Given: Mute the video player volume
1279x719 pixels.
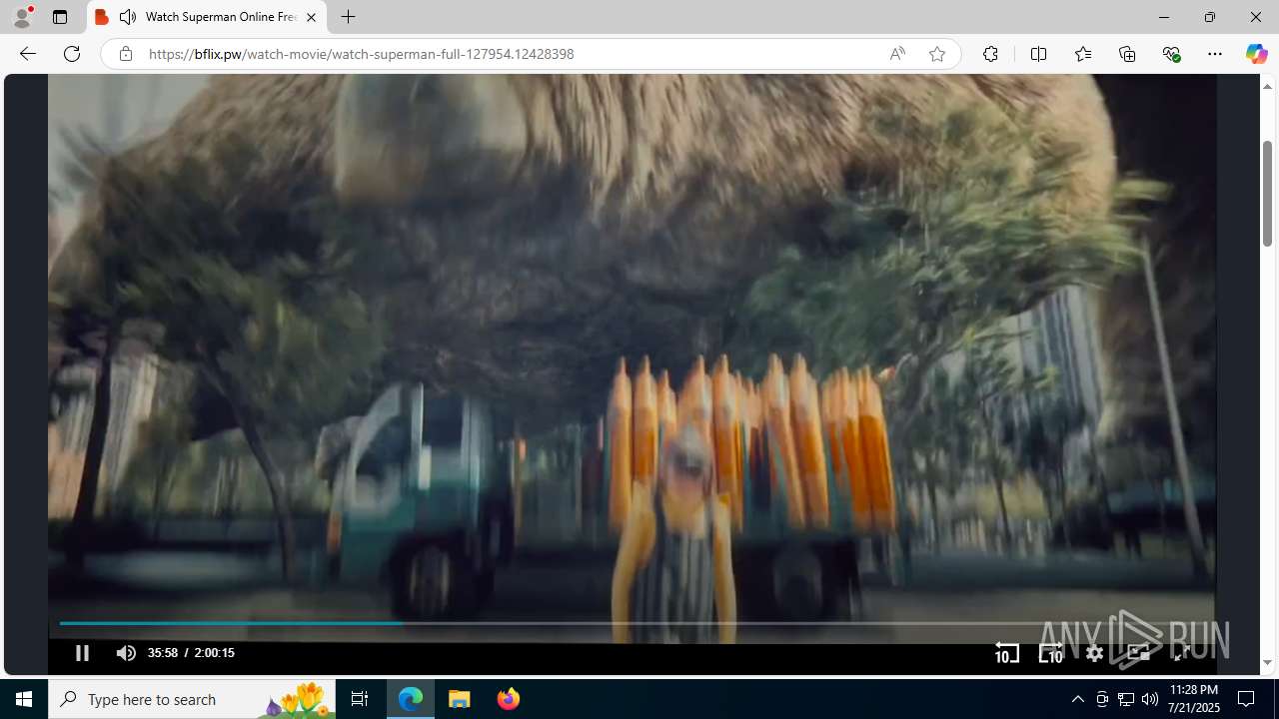Looking at the screenshot, I should pyautogui.click(x=126, y=653).
